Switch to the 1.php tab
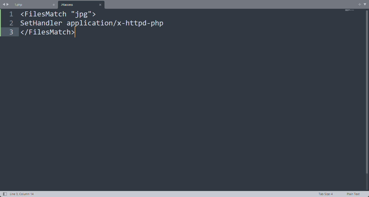Image resolution: width=369 pixels, height=197 pixels. point(18,5)
